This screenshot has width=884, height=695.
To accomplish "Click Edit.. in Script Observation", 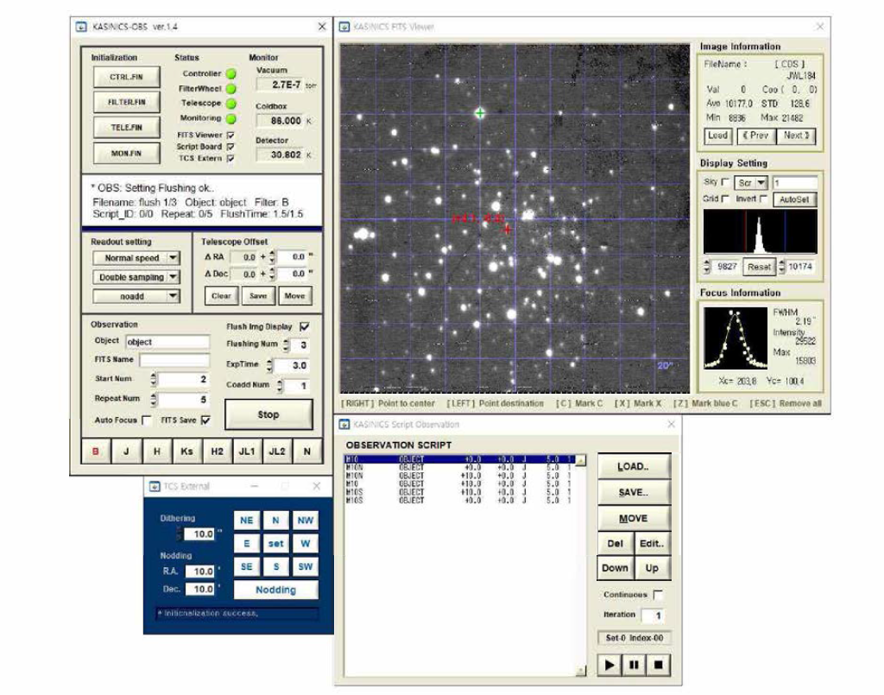I will point(652,544).
